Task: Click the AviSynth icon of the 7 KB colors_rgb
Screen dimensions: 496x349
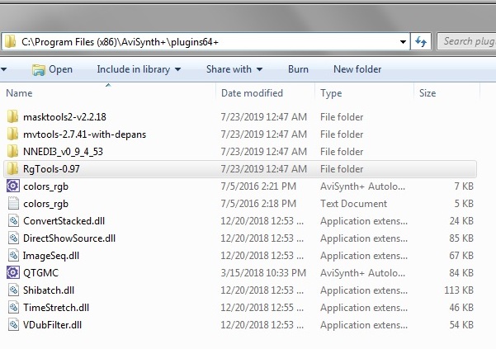Action: 13,186
